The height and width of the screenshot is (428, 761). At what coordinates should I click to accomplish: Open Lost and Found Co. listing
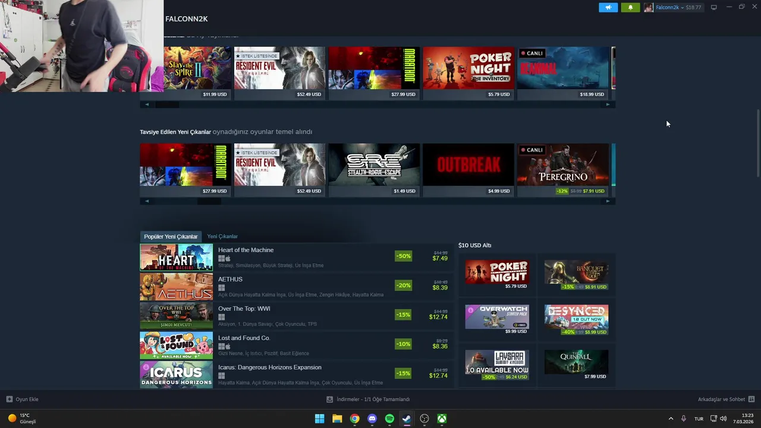pyautogui.click(x=296, y=345)
